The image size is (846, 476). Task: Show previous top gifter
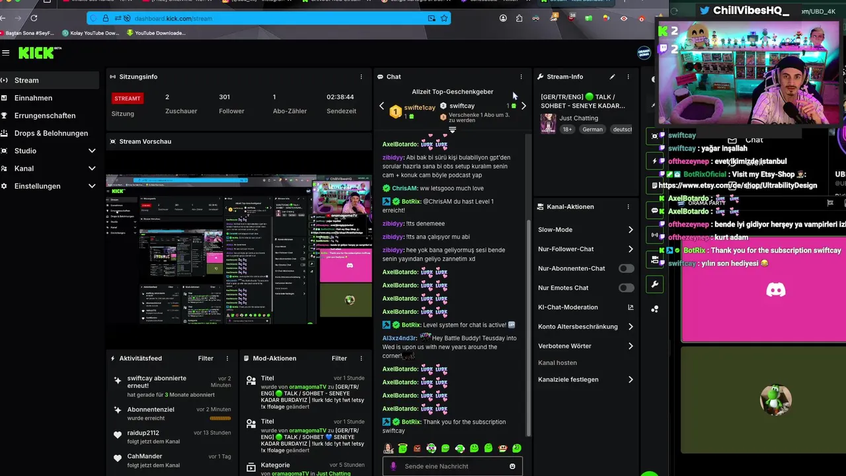point(381,106)
